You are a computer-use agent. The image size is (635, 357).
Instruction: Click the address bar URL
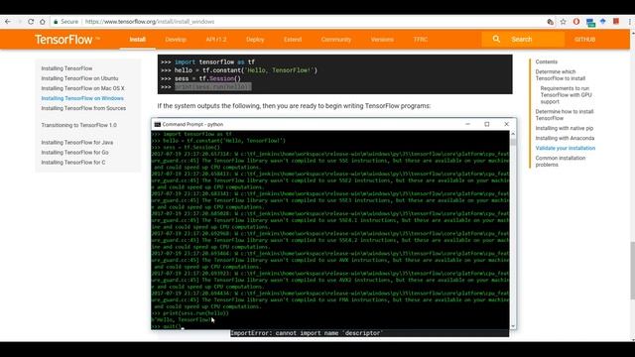[x=150, y=22]
